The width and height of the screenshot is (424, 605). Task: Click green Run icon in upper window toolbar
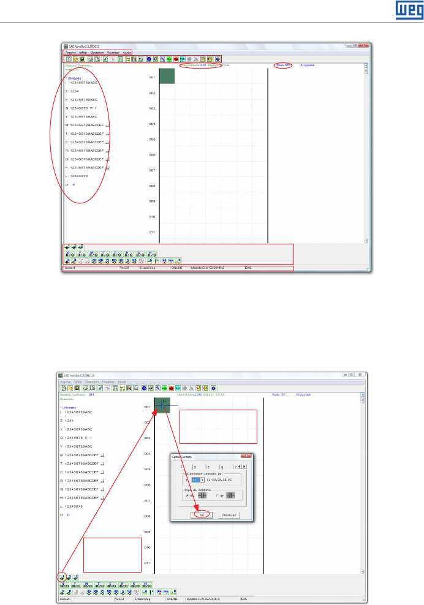(169, 59)
